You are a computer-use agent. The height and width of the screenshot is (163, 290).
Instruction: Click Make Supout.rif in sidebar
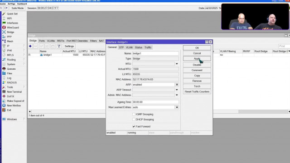coord(15,101)
